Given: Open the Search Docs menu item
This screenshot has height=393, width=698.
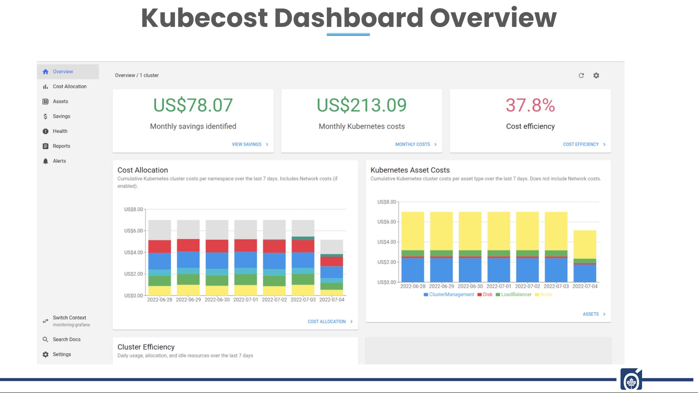Looking at the screenshot, I should [x=67, y=340].
